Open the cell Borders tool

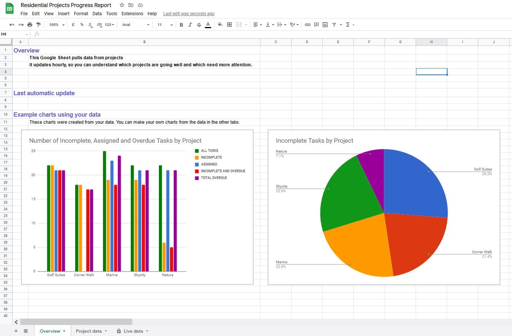click(x=229, y=25)
